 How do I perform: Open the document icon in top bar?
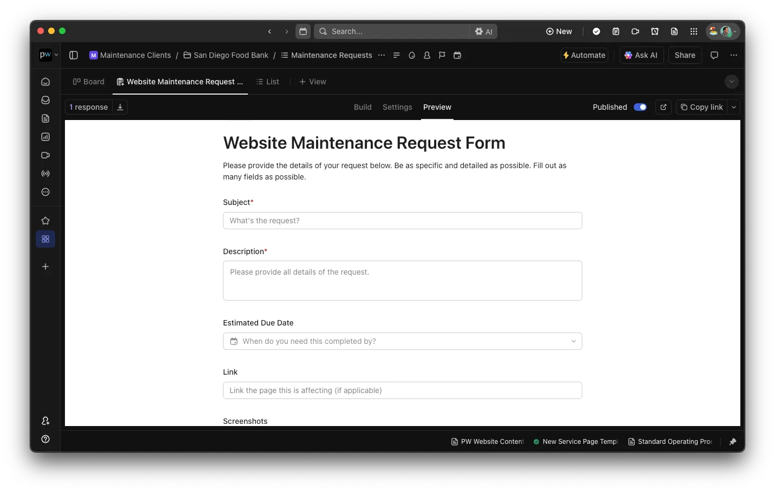[674, 31]
